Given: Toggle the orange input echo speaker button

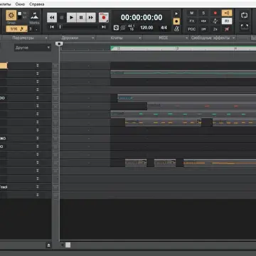Looking at the screenshot, I should (227, 13).
